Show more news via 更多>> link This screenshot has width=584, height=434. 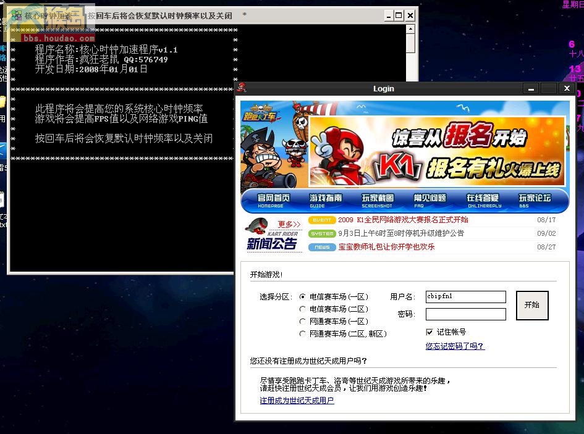tap(289, 225)
